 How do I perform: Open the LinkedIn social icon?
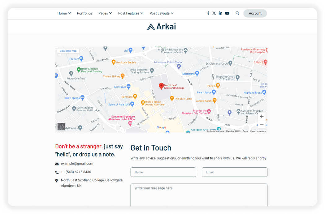click(x=220, y=13)
